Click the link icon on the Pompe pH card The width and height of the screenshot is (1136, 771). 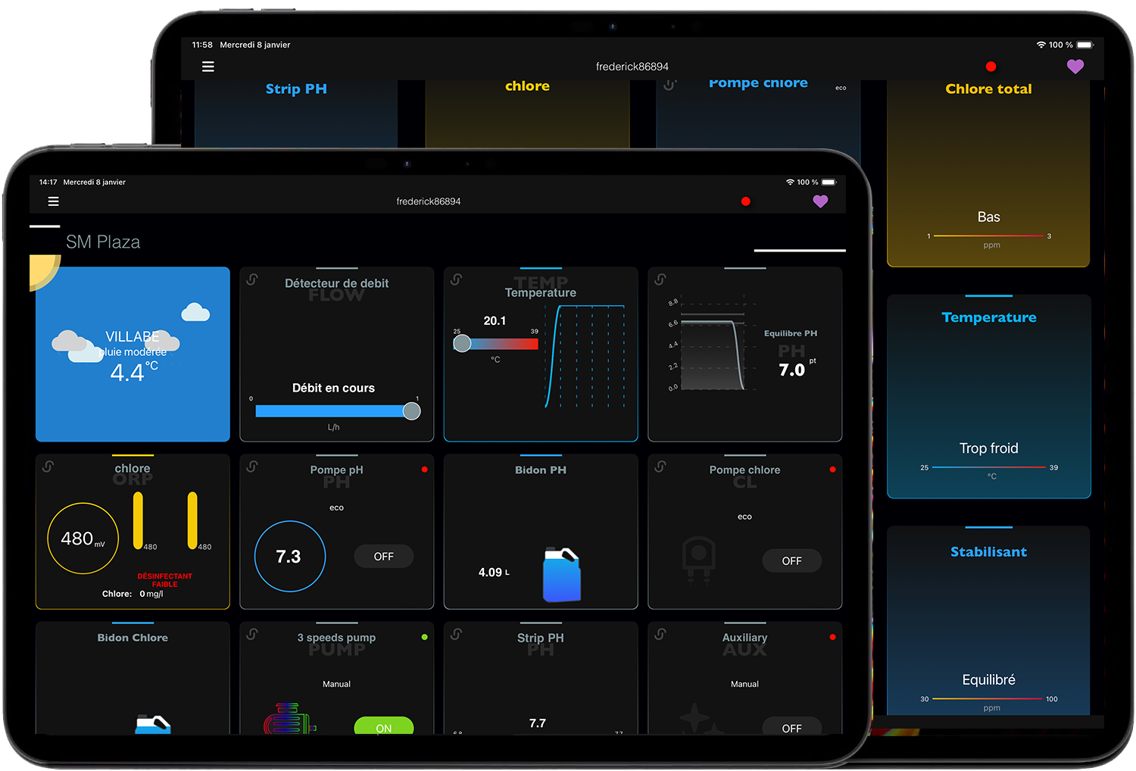(x=252, y=467)
